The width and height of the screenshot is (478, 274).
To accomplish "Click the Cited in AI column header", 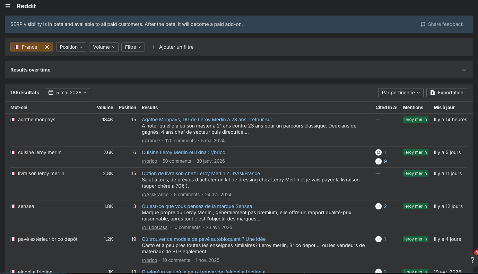I will tap(386, 107).
